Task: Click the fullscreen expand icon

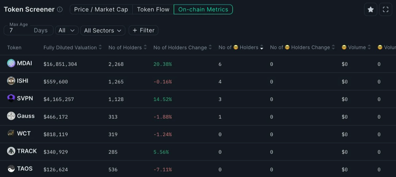Action: [385, 9]
